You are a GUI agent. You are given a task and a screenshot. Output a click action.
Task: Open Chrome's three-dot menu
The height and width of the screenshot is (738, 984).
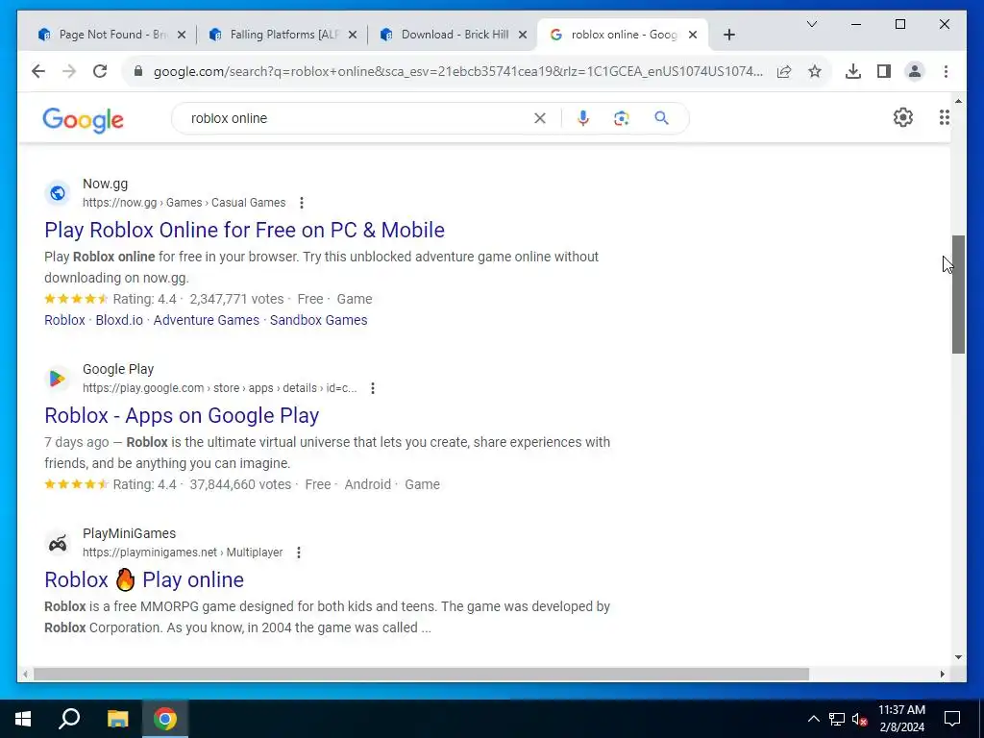(x=946, y=71)
